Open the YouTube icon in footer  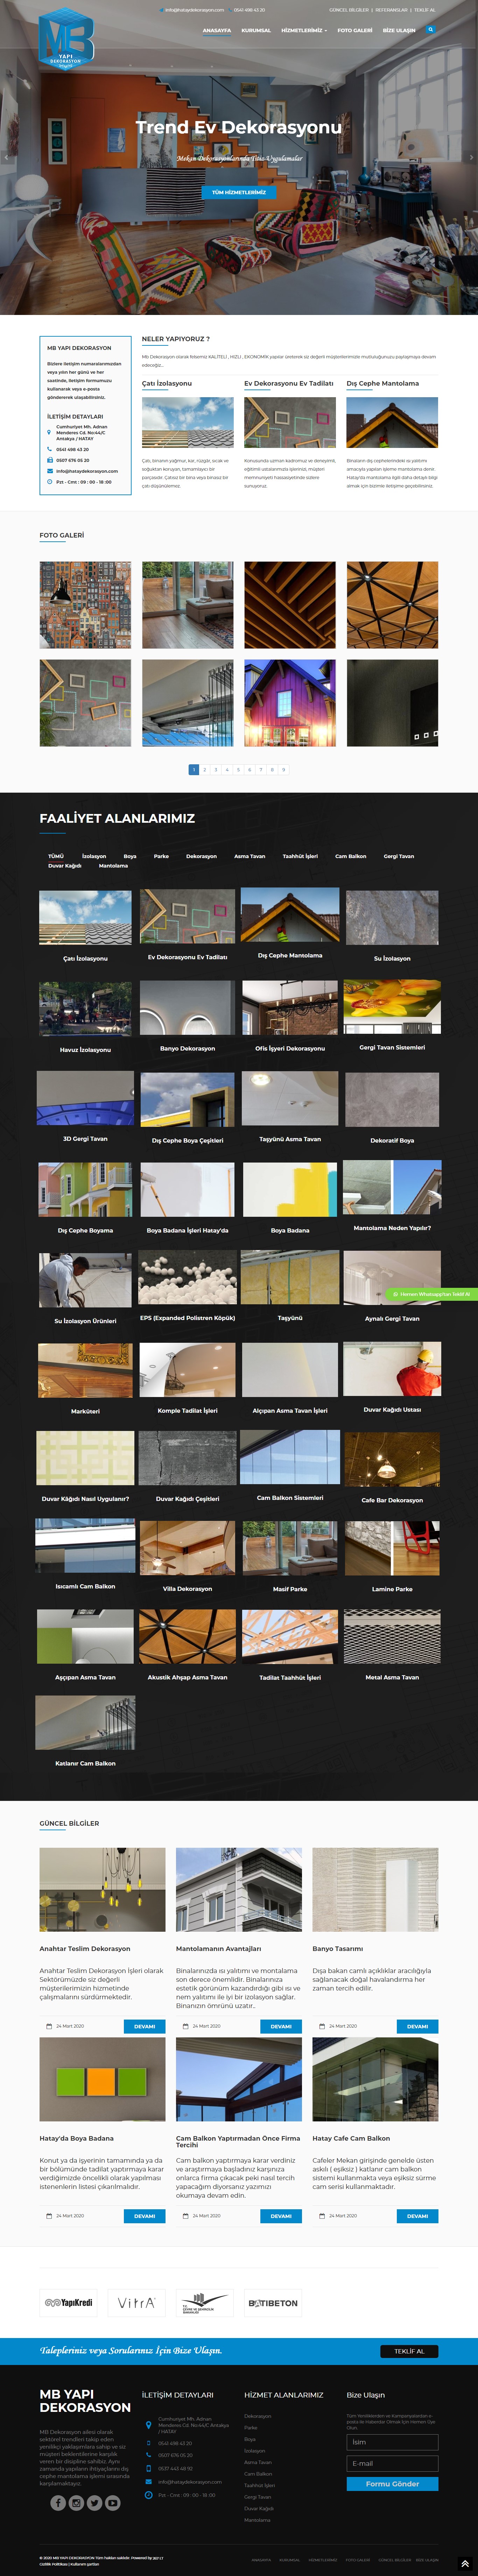coord(113,2502)
